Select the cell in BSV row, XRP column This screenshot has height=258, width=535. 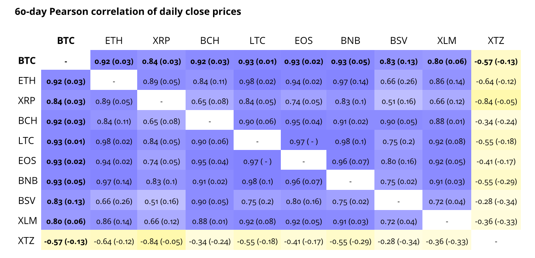[x=161, y=202]
